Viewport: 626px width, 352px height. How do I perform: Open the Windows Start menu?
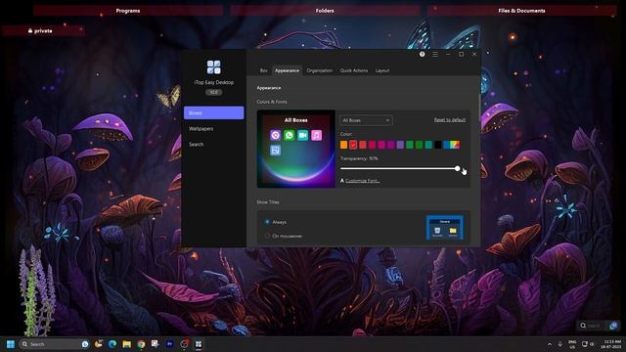(11, 344)
